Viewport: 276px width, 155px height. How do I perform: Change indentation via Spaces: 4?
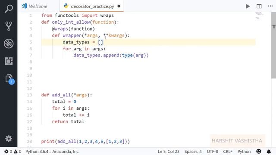coord(193,152)
